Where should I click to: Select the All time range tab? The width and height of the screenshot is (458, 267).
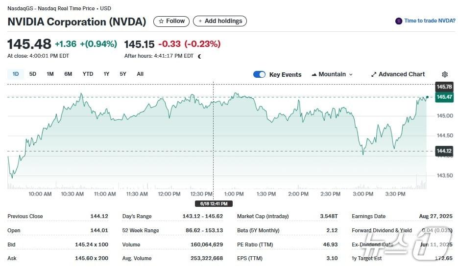click(x=140, y=74)
